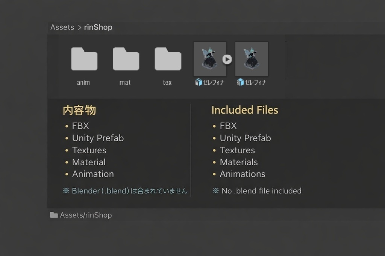Click Unity Prefab under Included Files
The height and width of the screenshot is (256, 385).
tap(246, 138)
